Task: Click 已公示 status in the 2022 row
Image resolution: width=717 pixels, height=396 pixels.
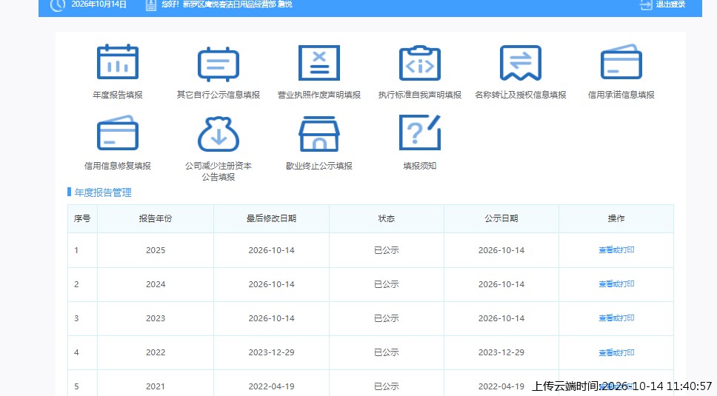Action: pyautogui.click(x=387, y=352)
